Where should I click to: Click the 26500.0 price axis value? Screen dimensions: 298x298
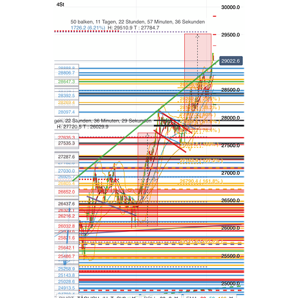(x=231, y=200)
